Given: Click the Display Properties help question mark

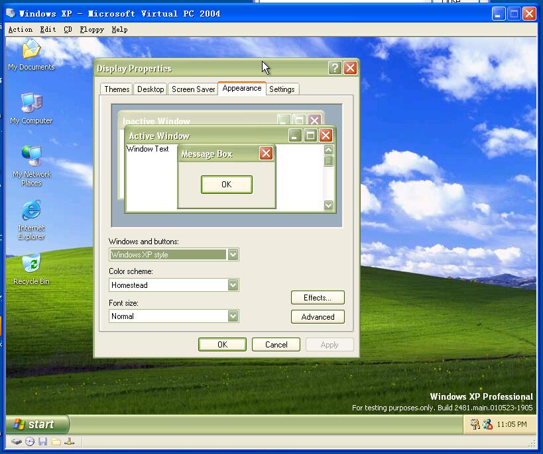Looking at the screenshot, I should 335,68.
